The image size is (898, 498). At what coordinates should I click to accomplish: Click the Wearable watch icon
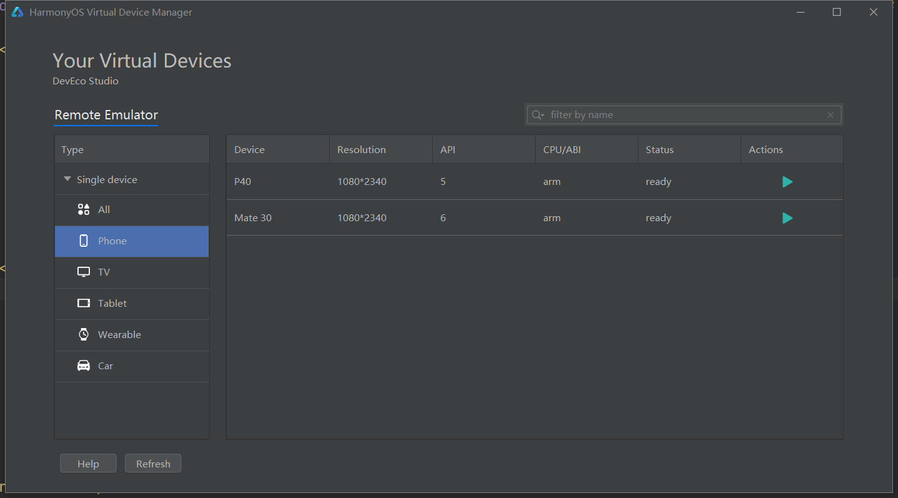[x=84, y=334]
